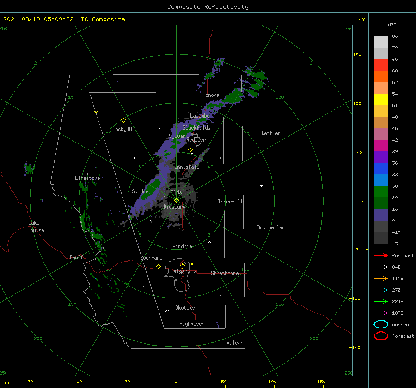416x388 pixels.
Task: Click the Ponoka town label
Action: pyautogui.click(x=211, y=95)
